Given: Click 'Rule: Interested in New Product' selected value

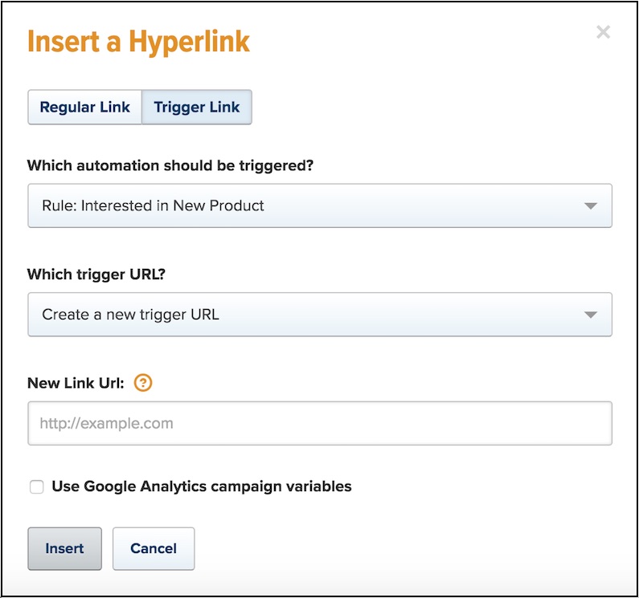Looking at the screenshot, I should [x=153, y=205].
